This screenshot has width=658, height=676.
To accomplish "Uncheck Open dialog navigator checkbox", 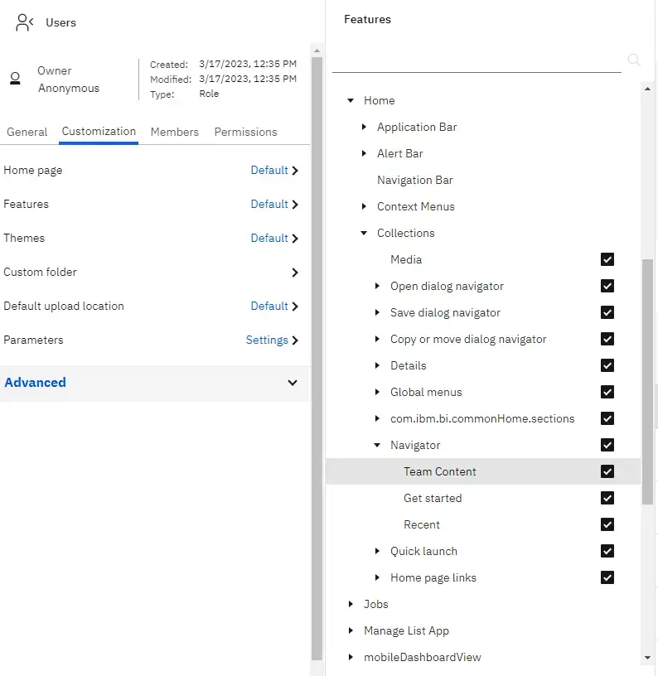I will tap(607, 286).
